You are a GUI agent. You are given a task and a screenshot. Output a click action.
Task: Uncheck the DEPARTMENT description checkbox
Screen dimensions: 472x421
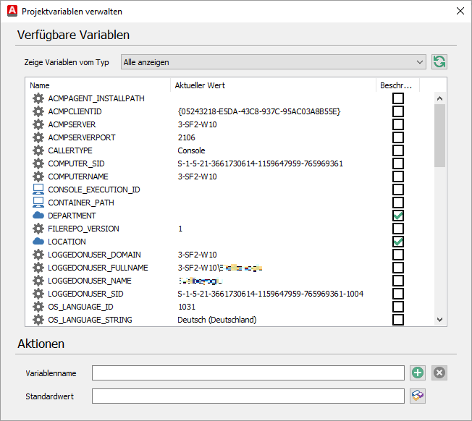(398, 216)
